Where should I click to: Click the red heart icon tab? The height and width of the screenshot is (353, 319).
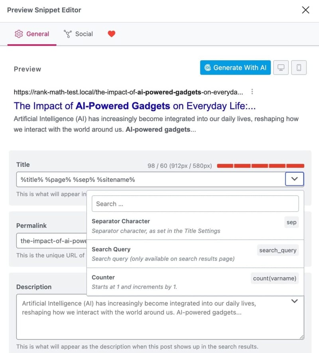112,34
